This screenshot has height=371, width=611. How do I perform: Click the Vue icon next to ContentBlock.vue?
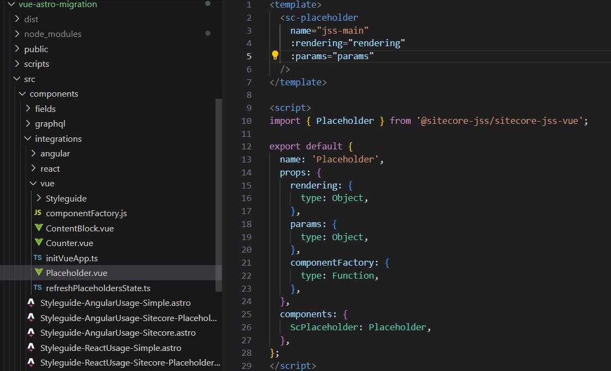pyautogui.click(x=38, y=228)
